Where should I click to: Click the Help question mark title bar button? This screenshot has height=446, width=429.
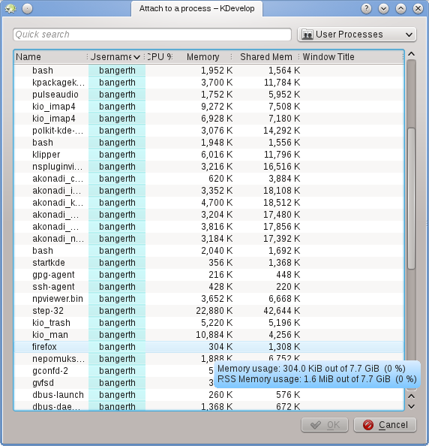366,8
